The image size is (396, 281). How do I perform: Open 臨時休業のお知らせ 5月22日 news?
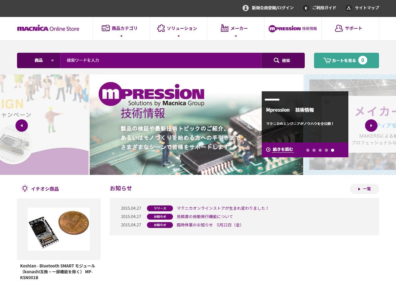pyautogui.click(x=209, y=225)
